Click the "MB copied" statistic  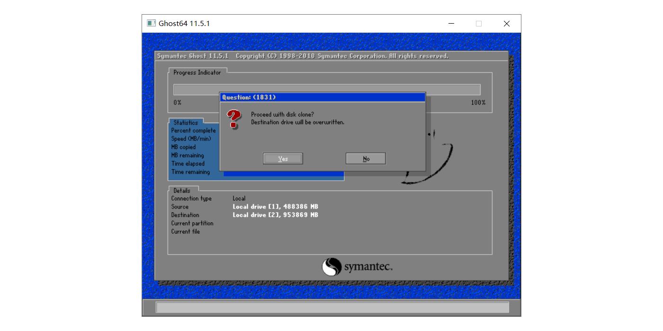[x=183, y=147]
